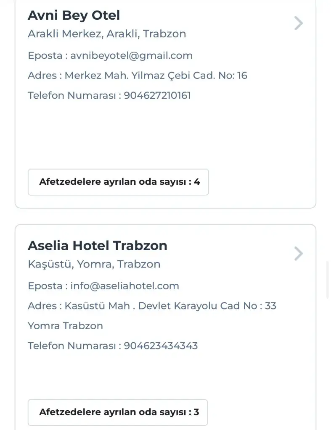Tap the info@aseliahotel.com email address
The width and height of the screenshot is (331, 430).
(x=124, y=286)
